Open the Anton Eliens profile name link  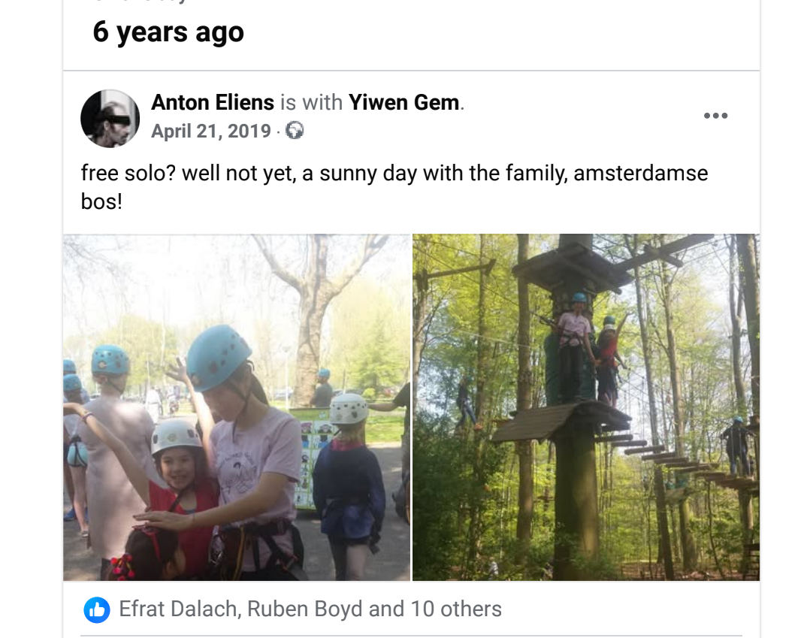coord(213,102)
